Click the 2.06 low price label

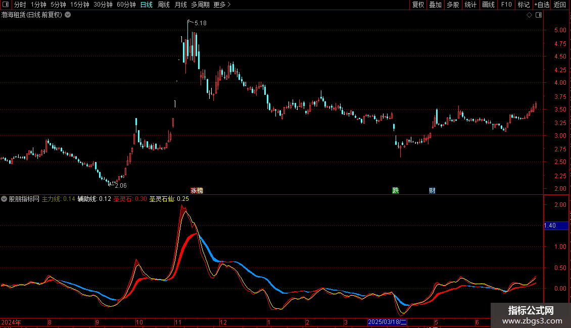click(121, 186)
